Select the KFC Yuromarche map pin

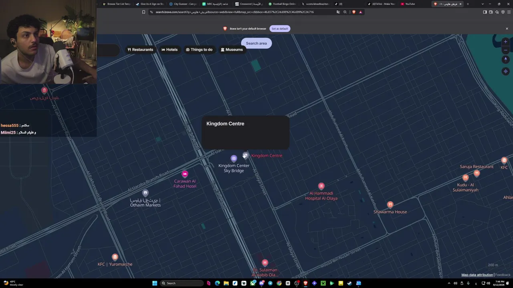click(x=115, y=257)
